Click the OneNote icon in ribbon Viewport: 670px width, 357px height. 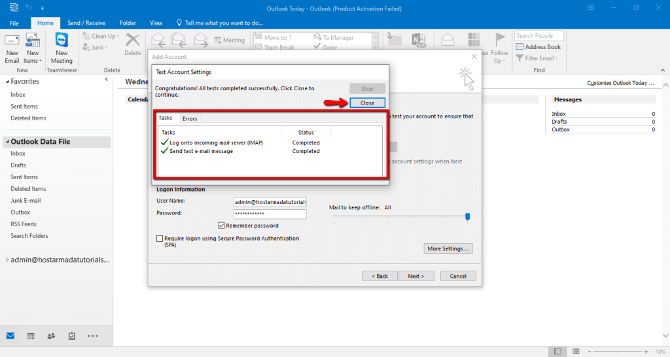click(418, 40)
